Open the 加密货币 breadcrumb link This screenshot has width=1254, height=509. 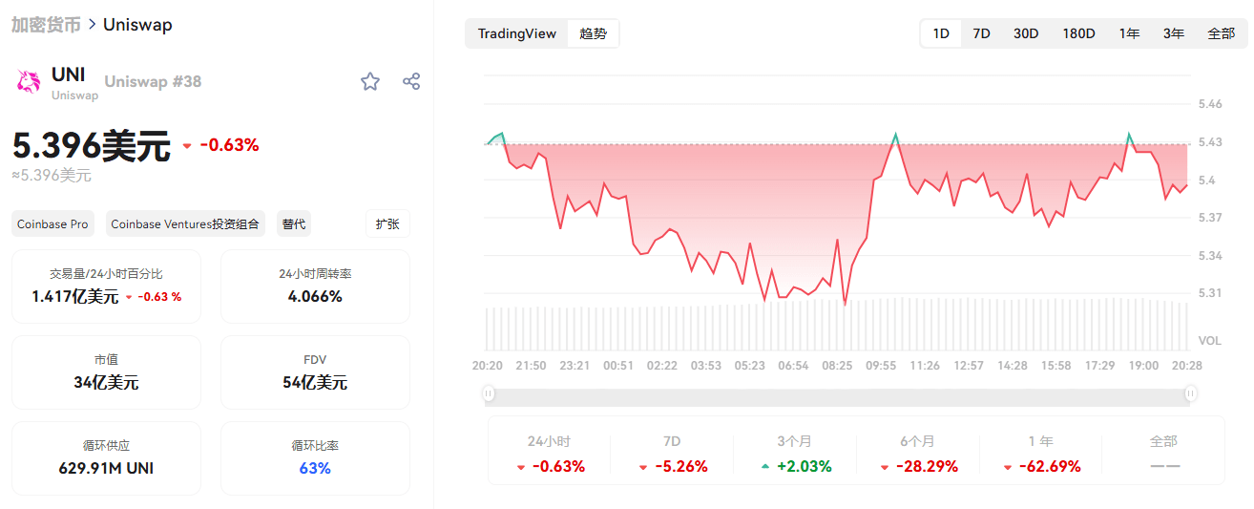tap(46, 24)
